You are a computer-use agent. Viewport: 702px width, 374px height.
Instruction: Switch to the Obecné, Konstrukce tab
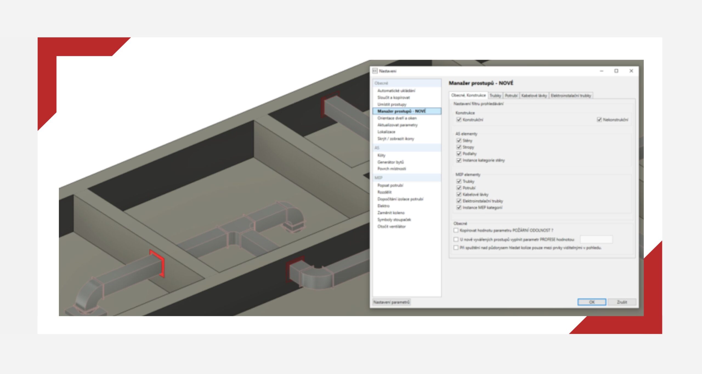(468, 95)
